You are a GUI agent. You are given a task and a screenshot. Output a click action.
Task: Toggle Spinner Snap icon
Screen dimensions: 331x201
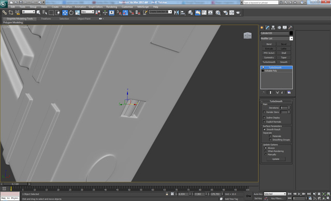coord(138,12)
